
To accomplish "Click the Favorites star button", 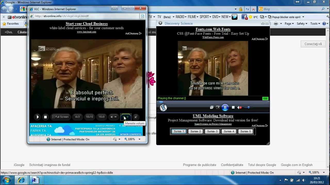I will point(11,24).
